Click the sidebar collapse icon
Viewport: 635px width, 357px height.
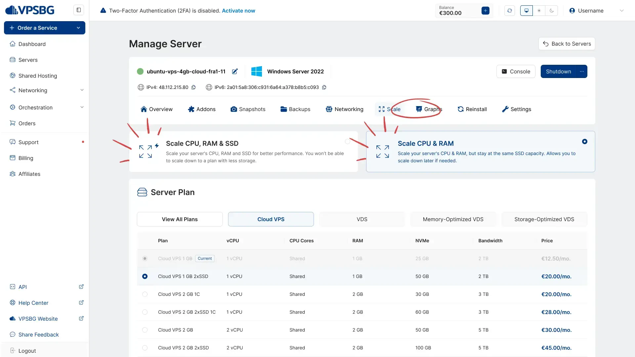pyautogui.click(x=79, y=10)
